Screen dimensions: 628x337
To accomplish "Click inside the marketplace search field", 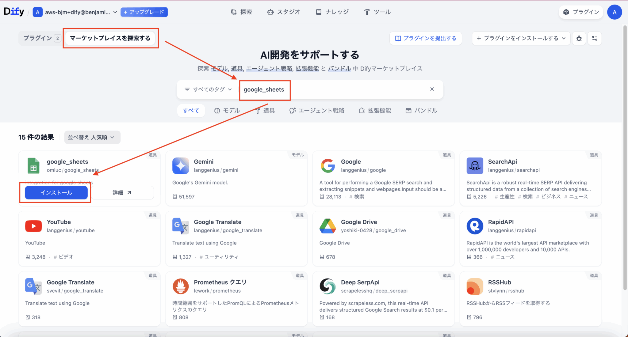I will pos(337,89).
